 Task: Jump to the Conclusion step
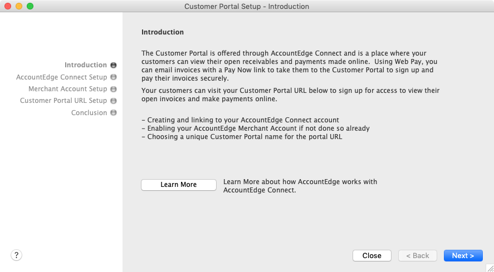(89, 113)
